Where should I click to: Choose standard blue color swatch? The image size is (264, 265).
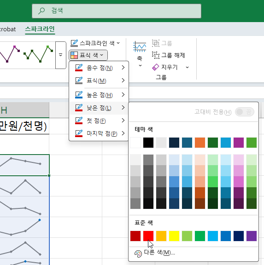[x=226, y=236]
